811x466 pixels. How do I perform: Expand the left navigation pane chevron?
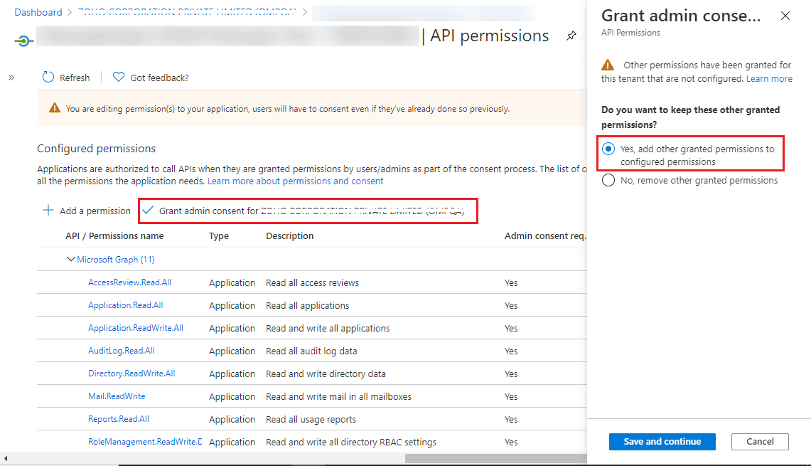pos(11,77)
